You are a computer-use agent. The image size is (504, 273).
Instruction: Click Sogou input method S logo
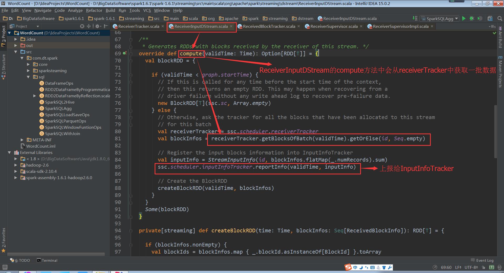pos(348,267)
